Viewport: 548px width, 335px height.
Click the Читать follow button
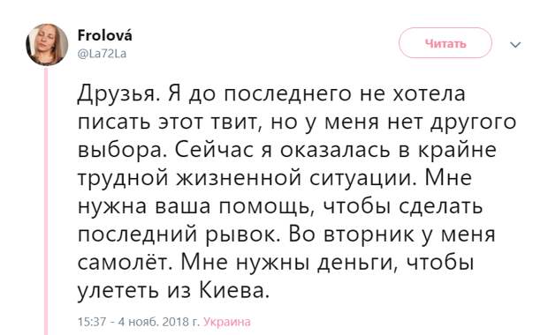[x=445, y=43]
